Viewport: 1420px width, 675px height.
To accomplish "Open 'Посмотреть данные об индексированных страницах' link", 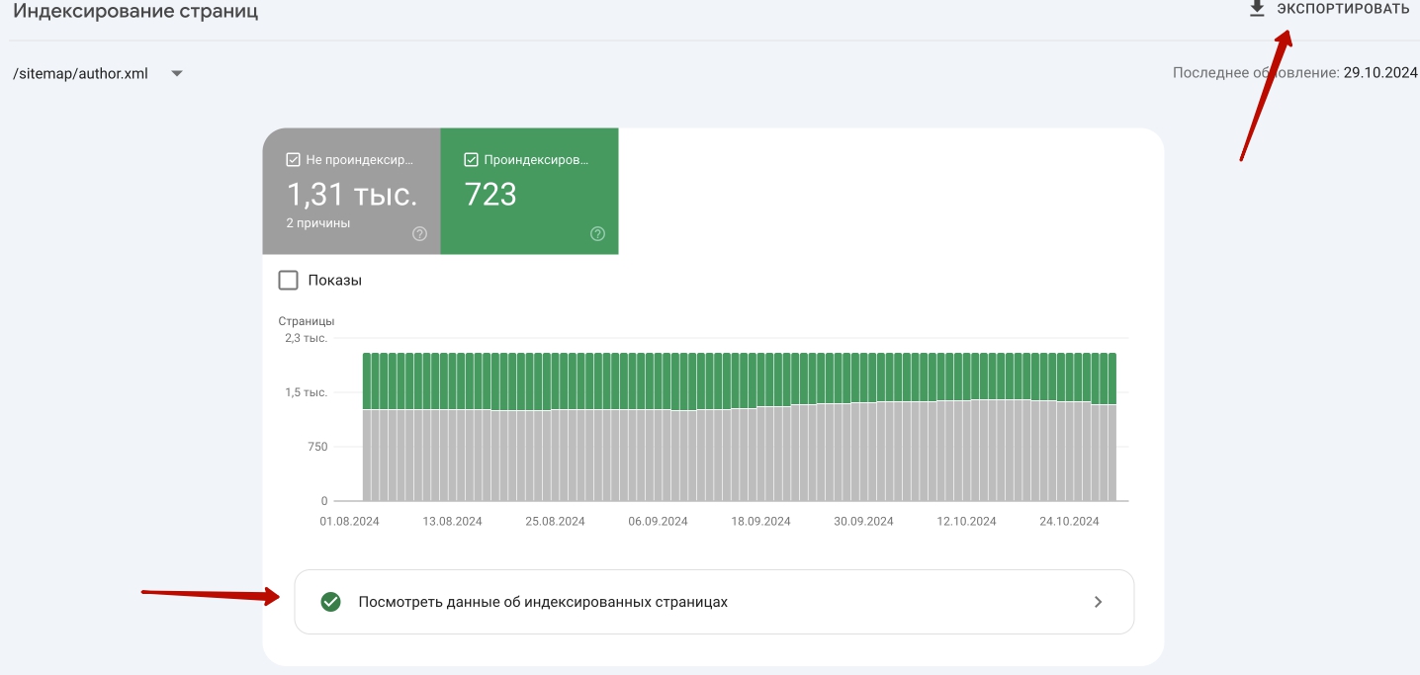I will [x=543, y=602].
